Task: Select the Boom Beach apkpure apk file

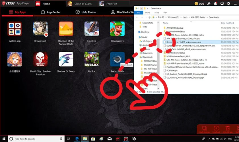Action: point(184,42)
